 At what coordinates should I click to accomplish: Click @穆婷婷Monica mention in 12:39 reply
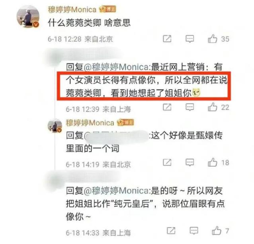pyautogui.click(x=116, y=67)
